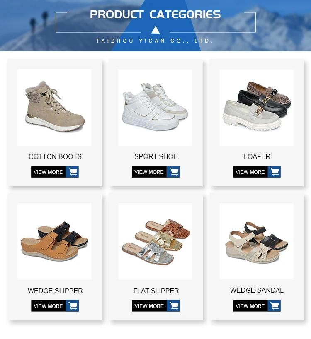This screenshot has width=311, height=339.
Task: Open the beige cotton boot image
Action: pos(54,108)
